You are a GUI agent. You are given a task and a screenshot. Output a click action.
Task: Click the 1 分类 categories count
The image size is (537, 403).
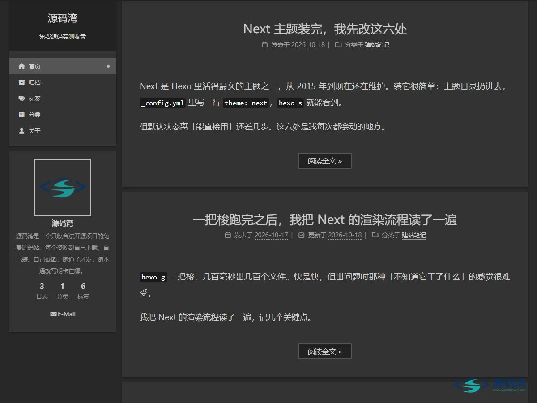(63, 291)
